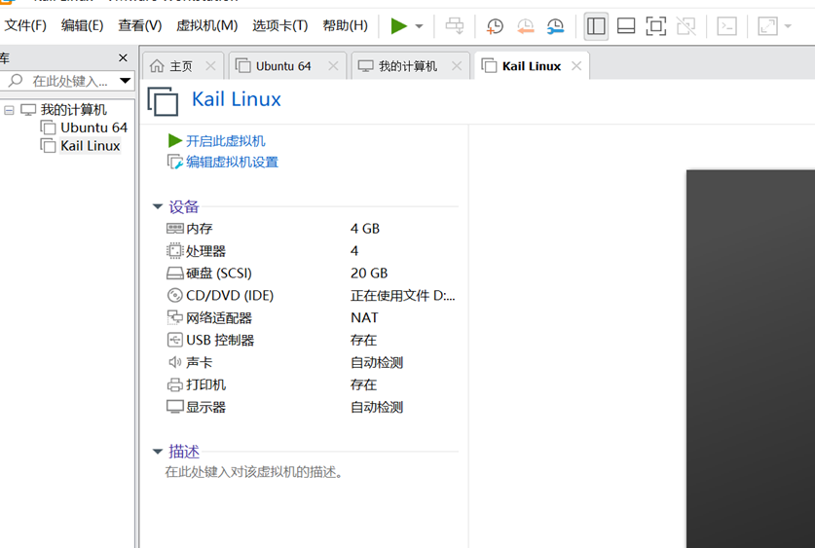
Task: Click the 处理器 processor device icon
Action: pos(175,251)
